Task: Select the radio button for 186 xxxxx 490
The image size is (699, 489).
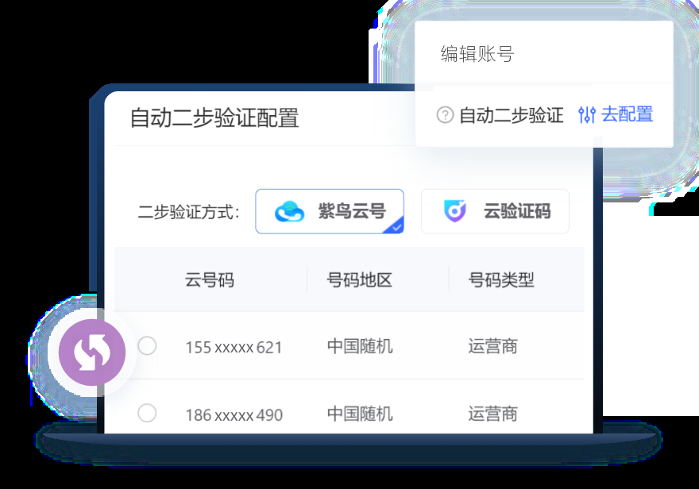Action: point(146,414)
